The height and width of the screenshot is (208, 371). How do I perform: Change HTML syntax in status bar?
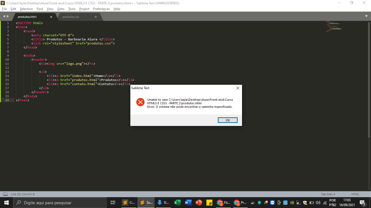coord(355,194)
